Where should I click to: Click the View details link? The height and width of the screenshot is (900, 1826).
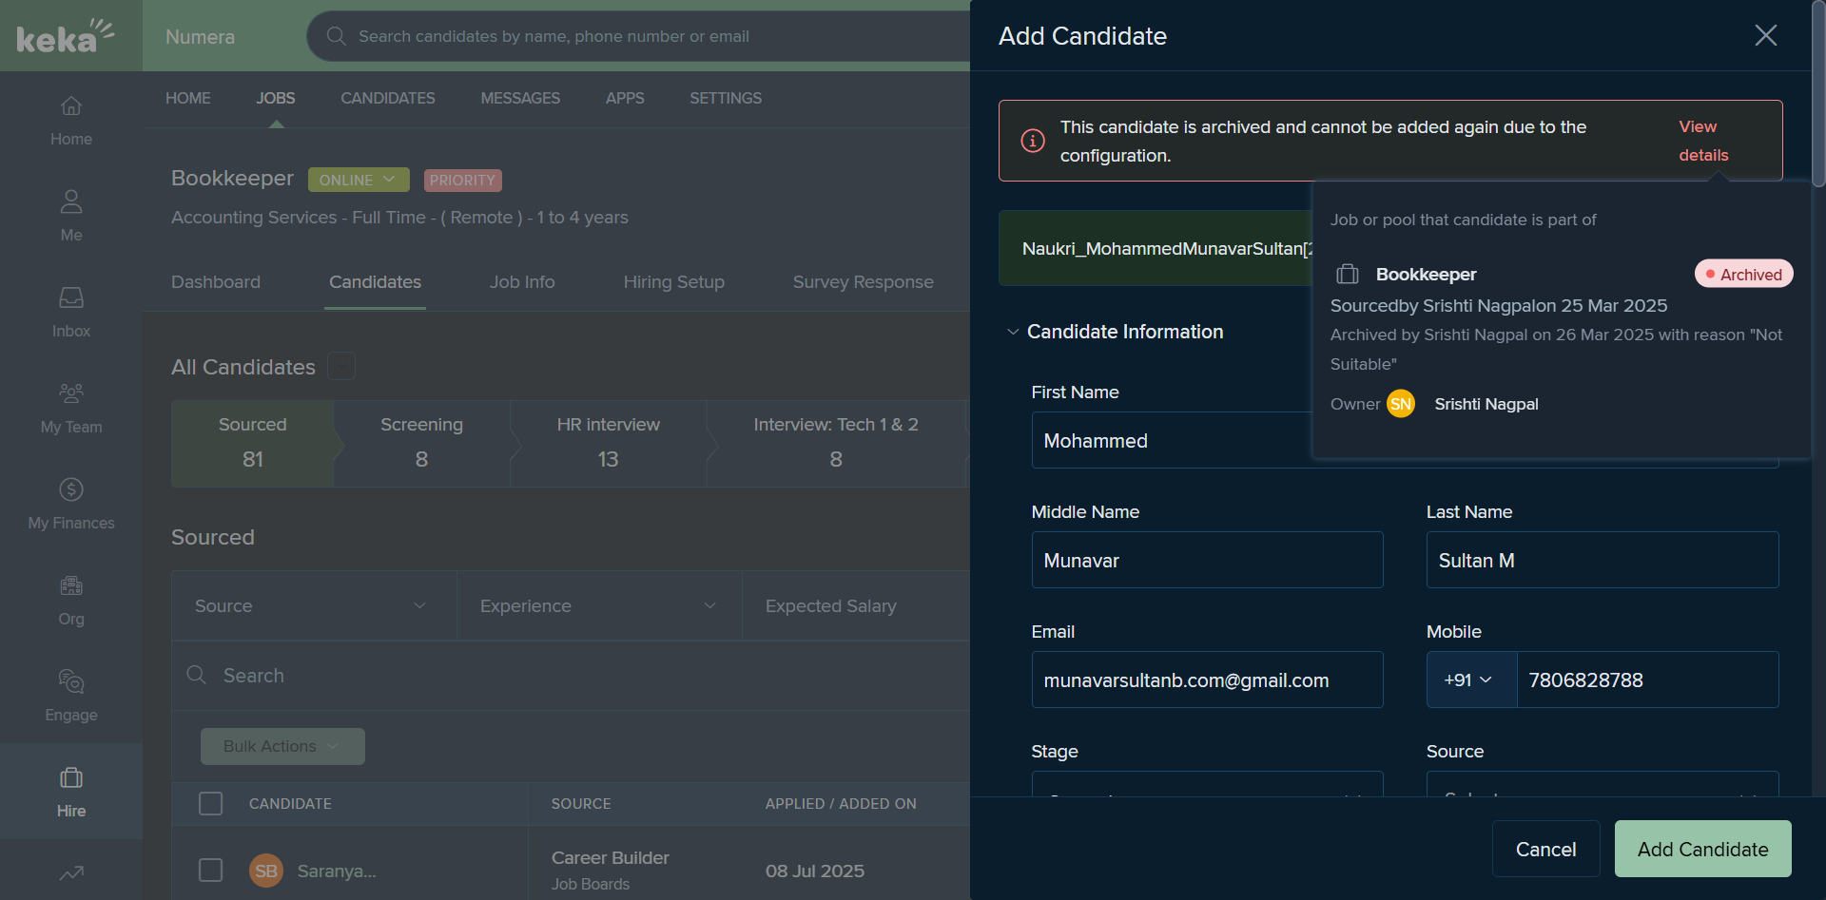click(1703, 141)
